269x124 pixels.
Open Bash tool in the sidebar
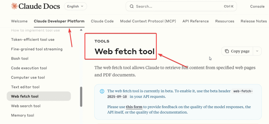[x=20, y=59]
